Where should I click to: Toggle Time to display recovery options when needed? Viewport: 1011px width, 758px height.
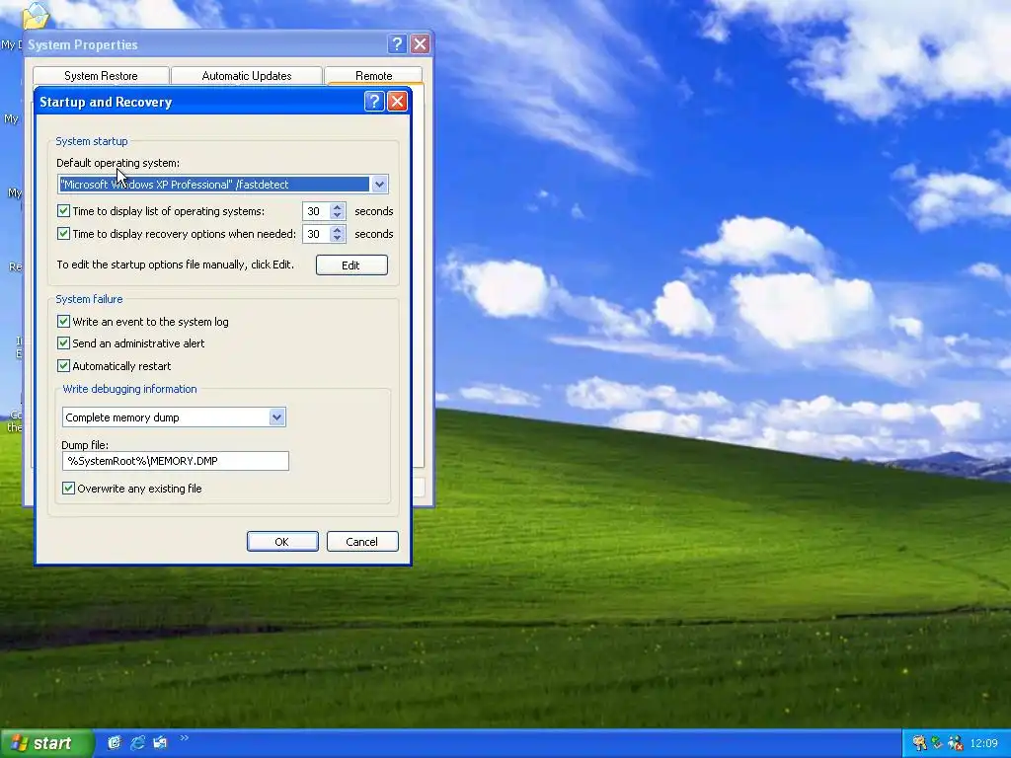point(63,233)
